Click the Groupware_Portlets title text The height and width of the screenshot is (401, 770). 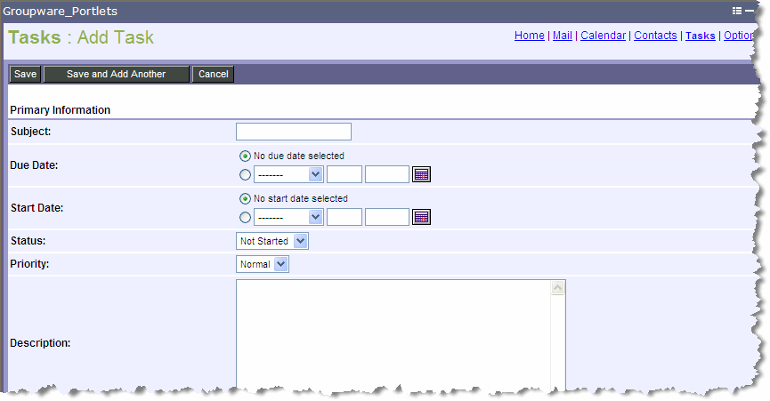60,11
